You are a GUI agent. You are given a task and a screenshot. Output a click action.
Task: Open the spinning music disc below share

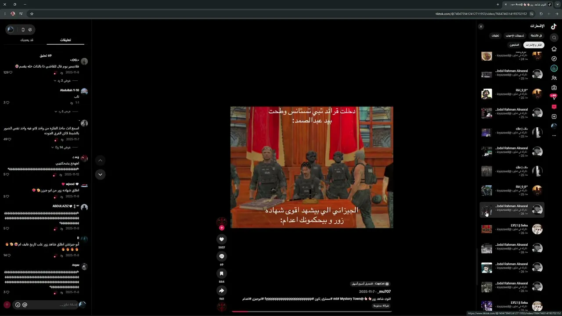(222, 307)
